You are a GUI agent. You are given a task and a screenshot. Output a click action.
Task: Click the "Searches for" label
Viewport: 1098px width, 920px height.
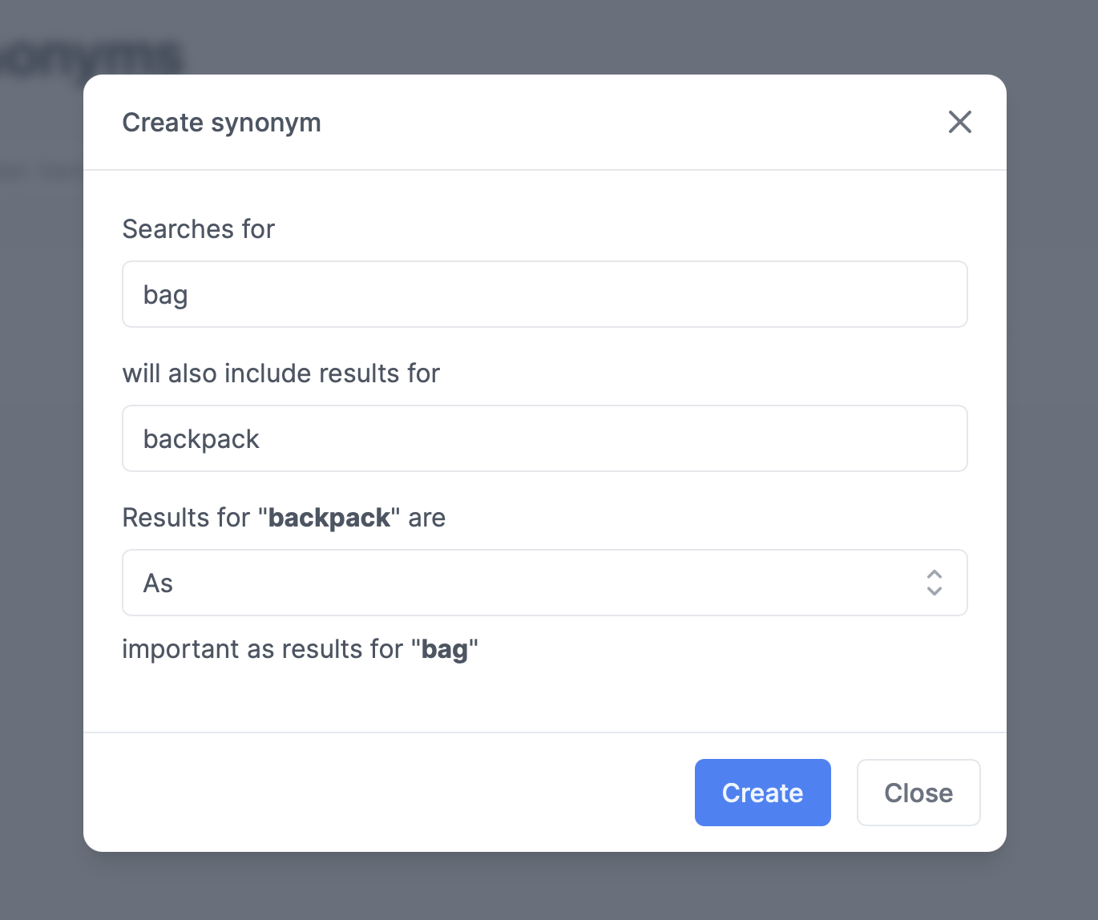click(198, 229)
